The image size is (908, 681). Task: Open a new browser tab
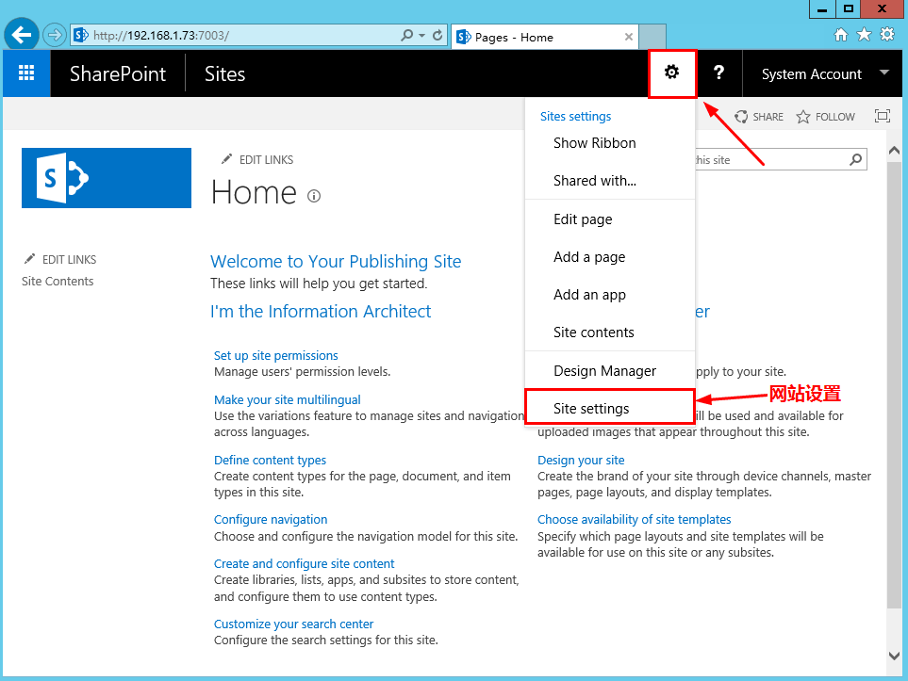(x=652, y=37)
